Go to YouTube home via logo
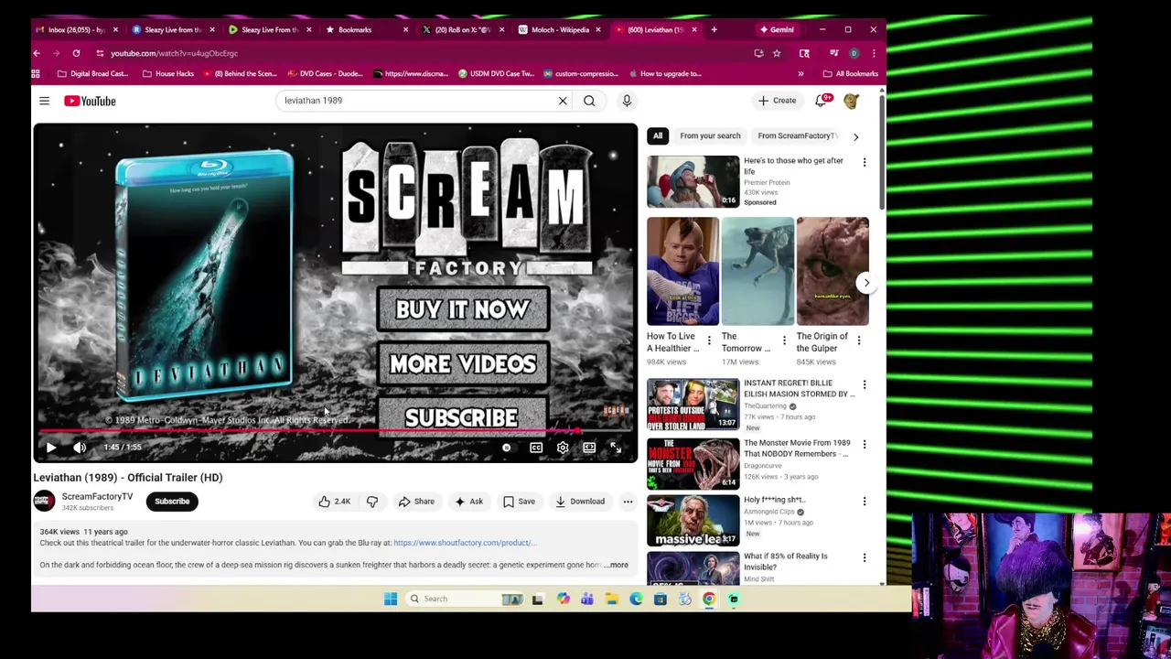Screen dimensions: 1171x659 point(90,101)
